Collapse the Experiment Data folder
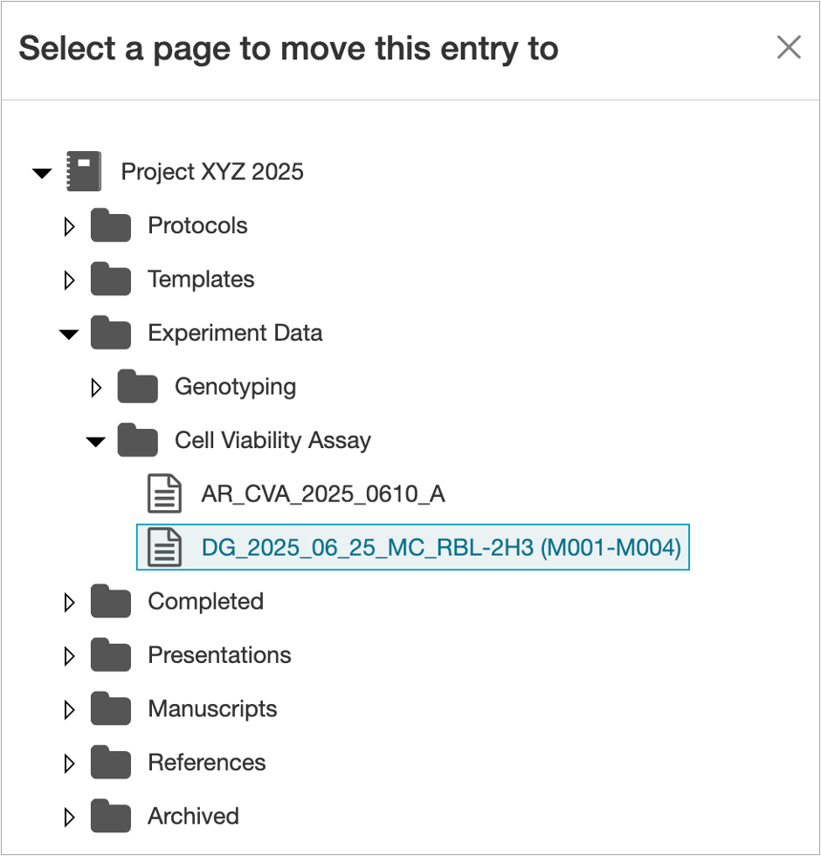This screenshot has height=856, width=821. click(69, 333)
